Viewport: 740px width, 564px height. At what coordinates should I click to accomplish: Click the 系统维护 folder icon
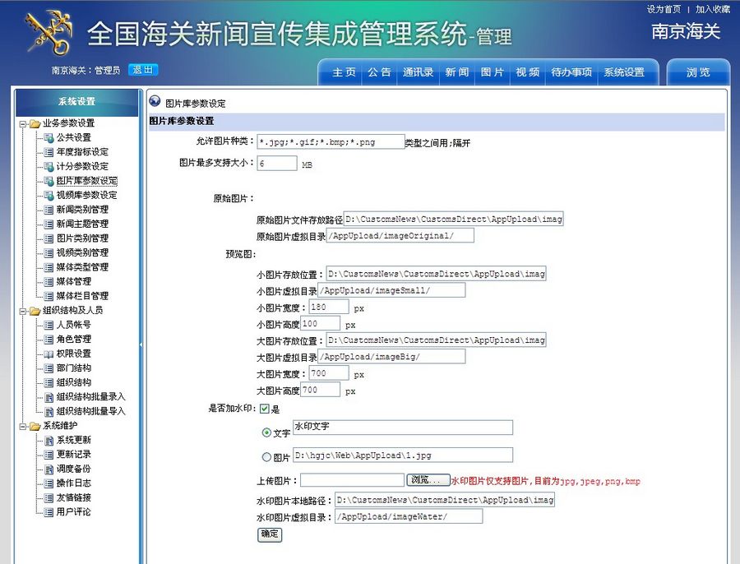coord(35,426)
